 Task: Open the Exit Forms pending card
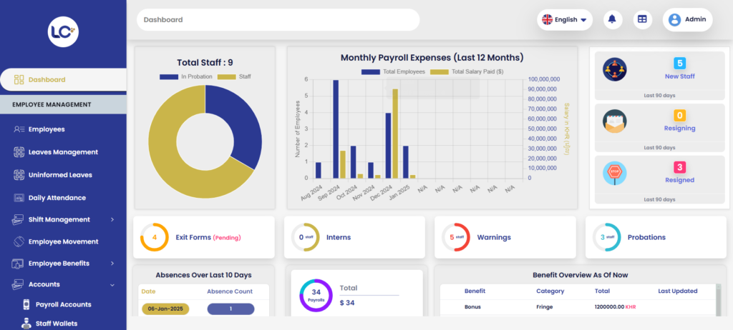204,237
